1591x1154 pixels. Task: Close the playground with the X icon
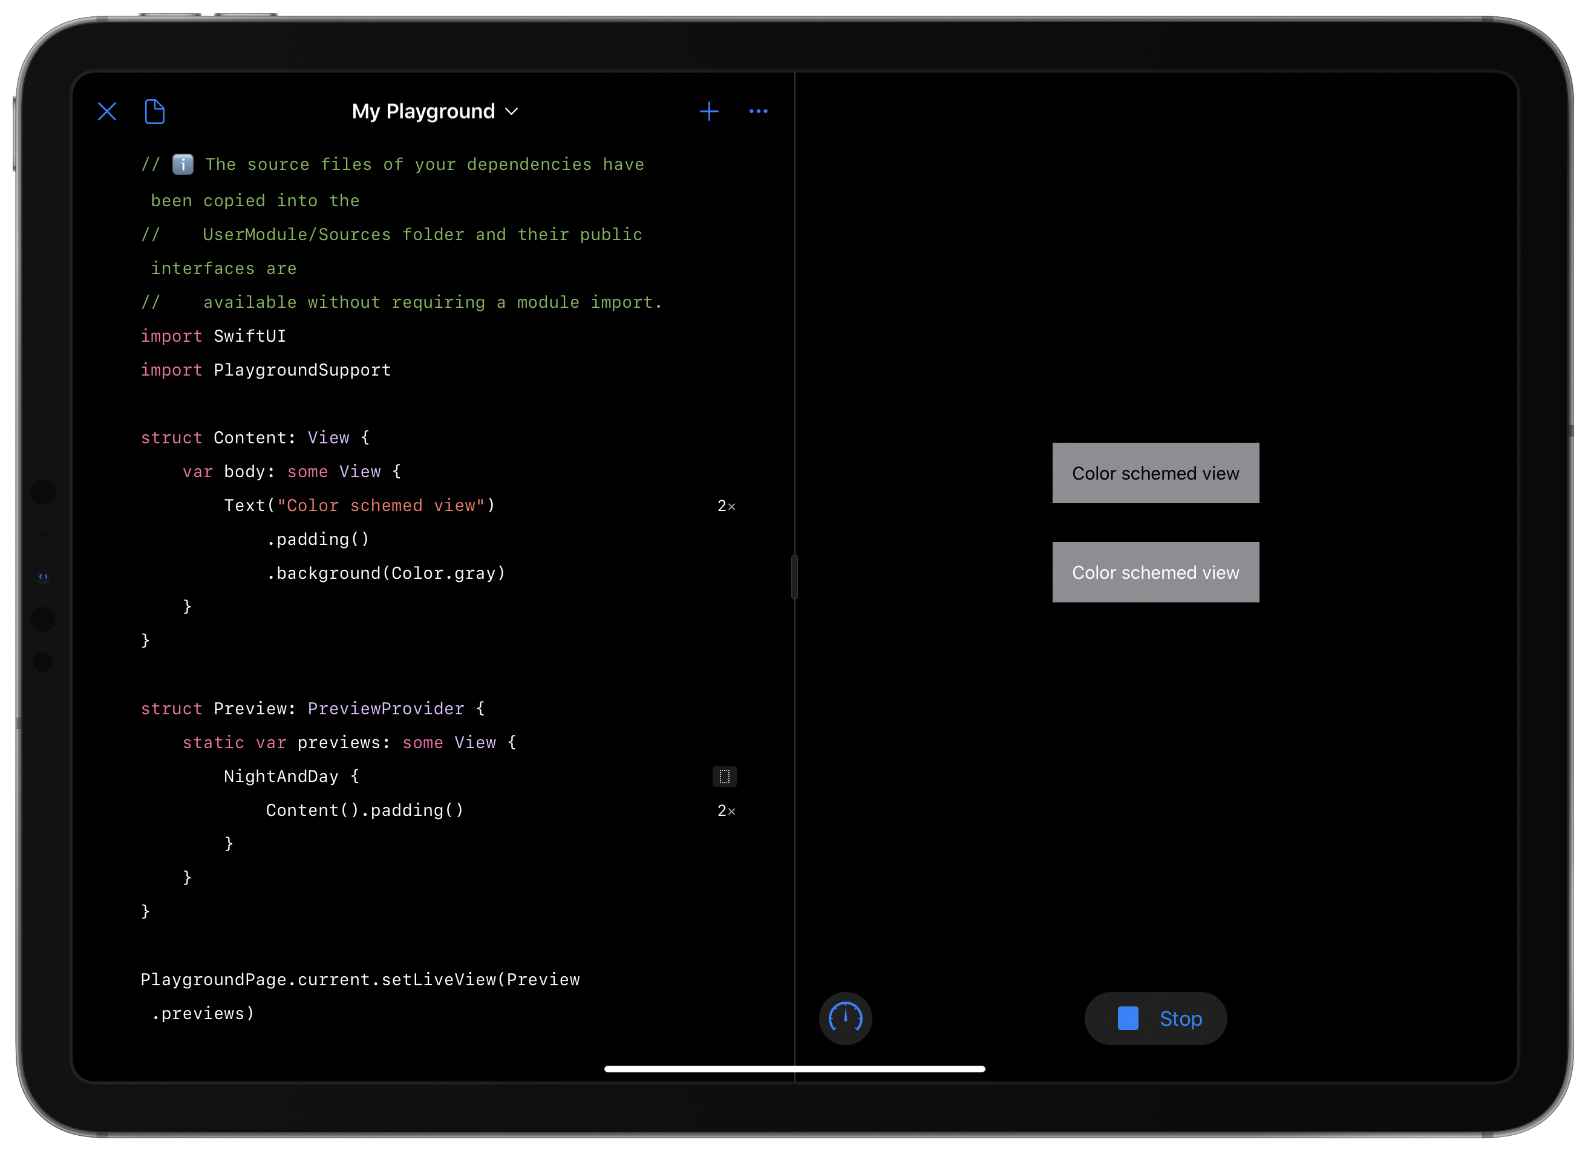point(107,111)
